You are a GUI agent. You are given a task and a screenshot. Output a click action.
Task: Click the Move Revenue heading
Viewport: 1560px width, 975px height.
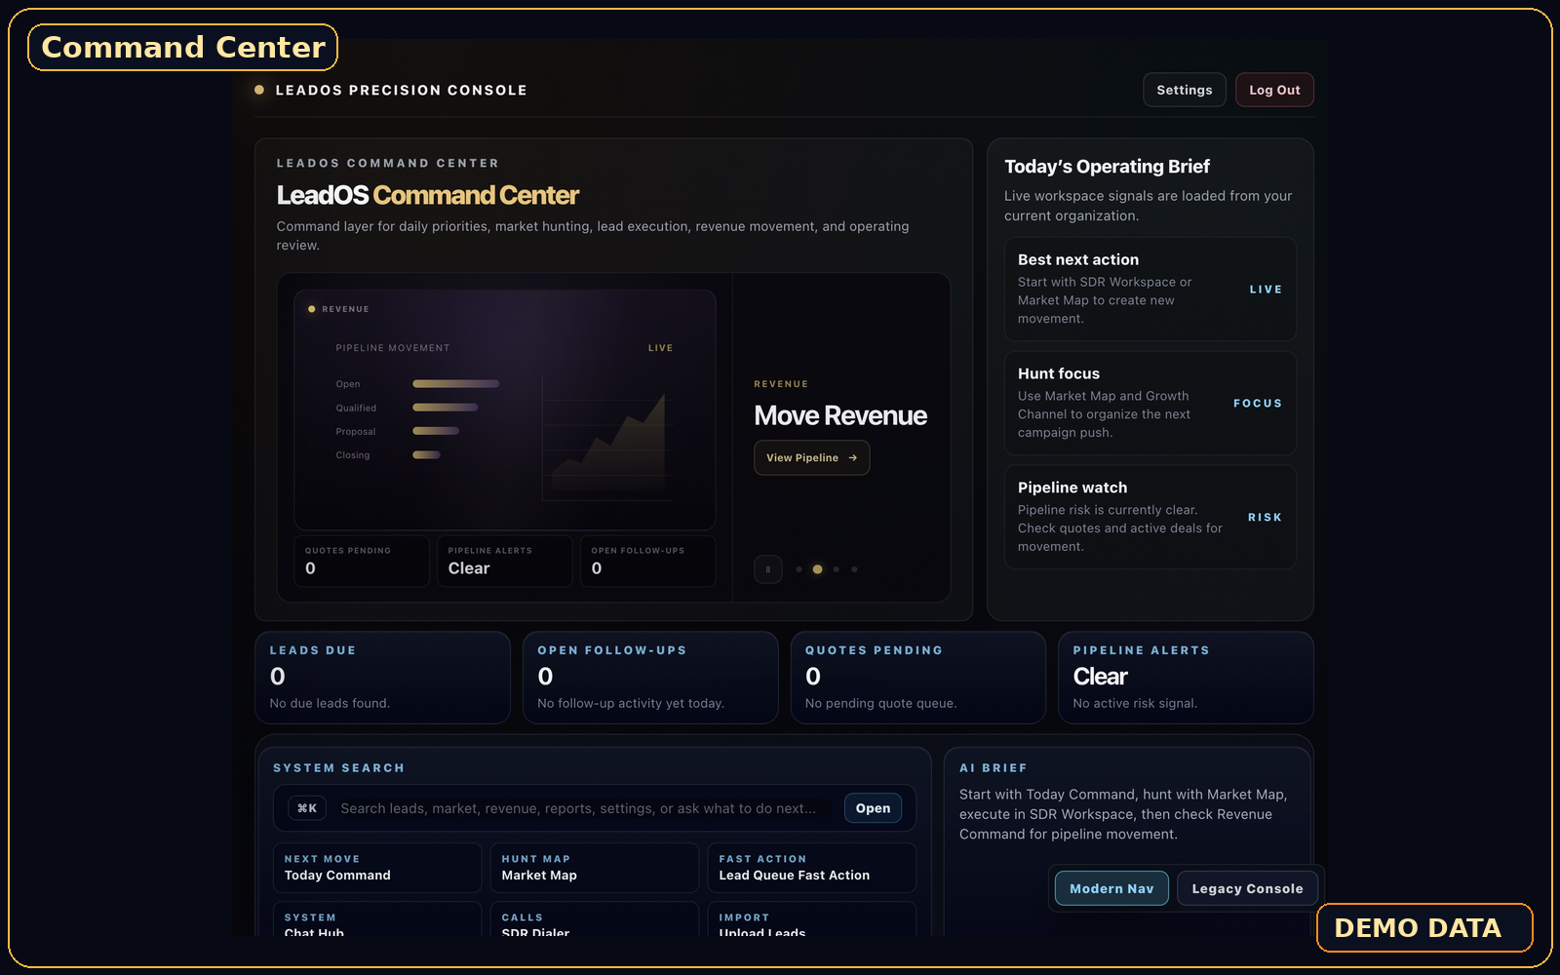(x=840, y=416)
